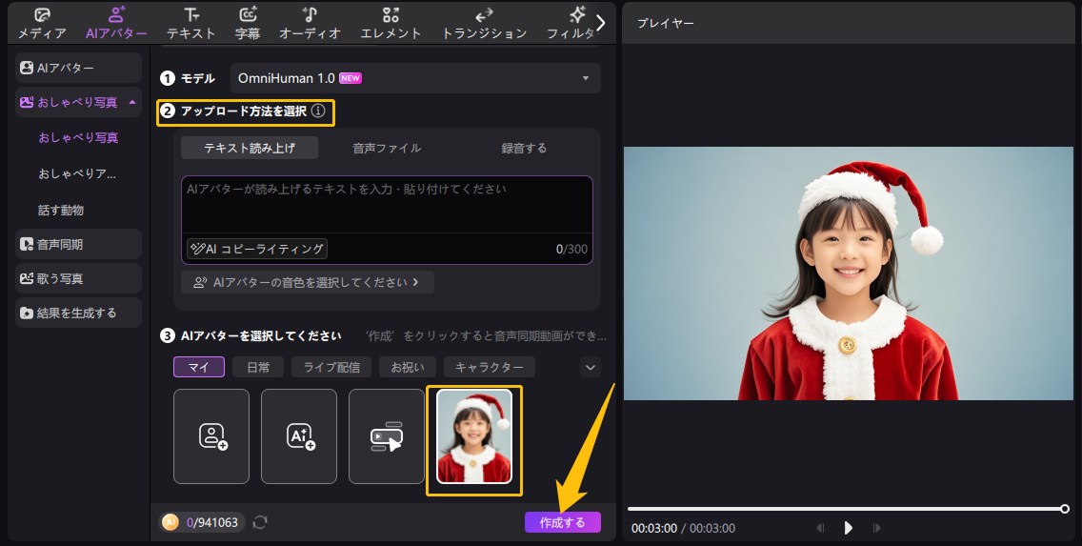Open 音声同期 in the sidebar
The width and height of the screenshot is (1082, 546).
(x=79, y=244)
